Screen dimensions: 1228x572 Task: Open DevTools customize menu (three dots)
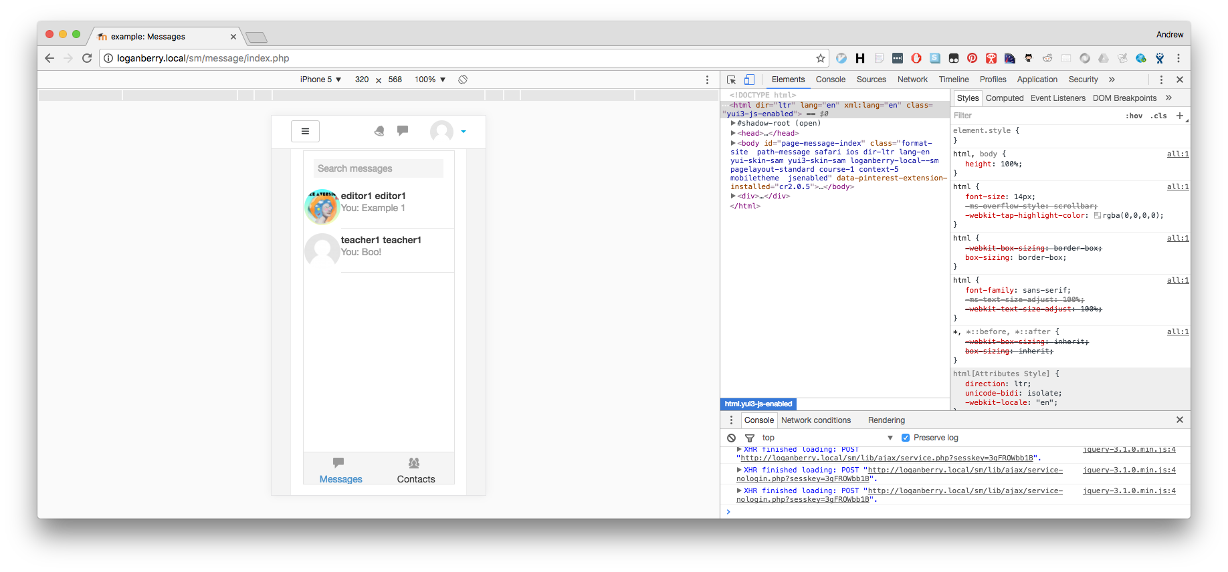(1161, 80)
